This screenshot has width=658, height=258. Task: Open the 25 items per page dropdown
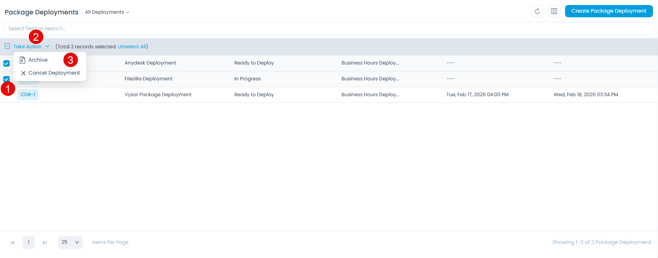click(x=70, y=243)
